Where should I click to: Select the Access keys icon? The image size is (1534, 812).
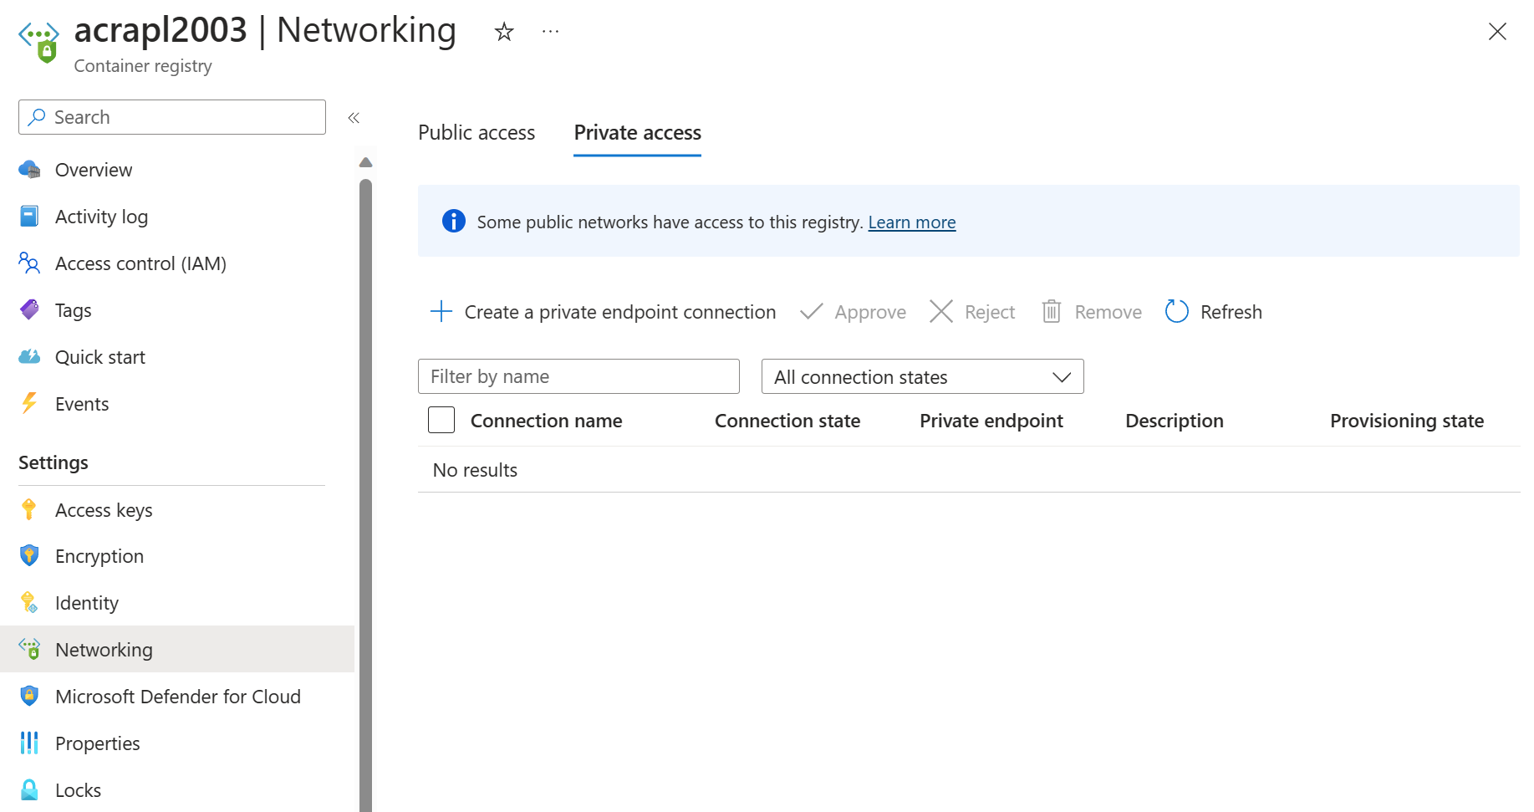(29, 509)
